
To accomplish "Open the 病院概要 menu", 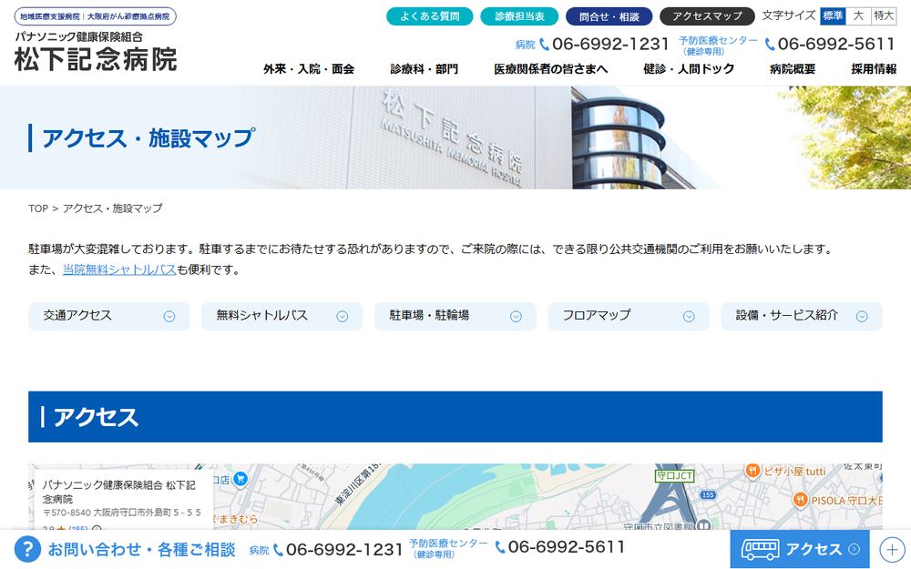I will click(793, 69).
